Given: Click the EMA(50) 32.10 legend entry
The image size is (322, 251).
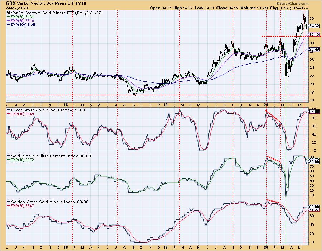Looking at the screenshot, I should point(20,20).
